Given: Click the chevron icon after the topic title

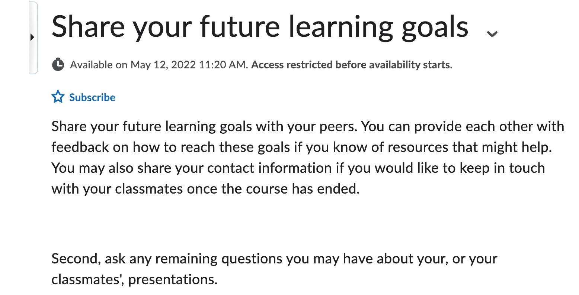Looking at the screenshot, I should point(492,35).
